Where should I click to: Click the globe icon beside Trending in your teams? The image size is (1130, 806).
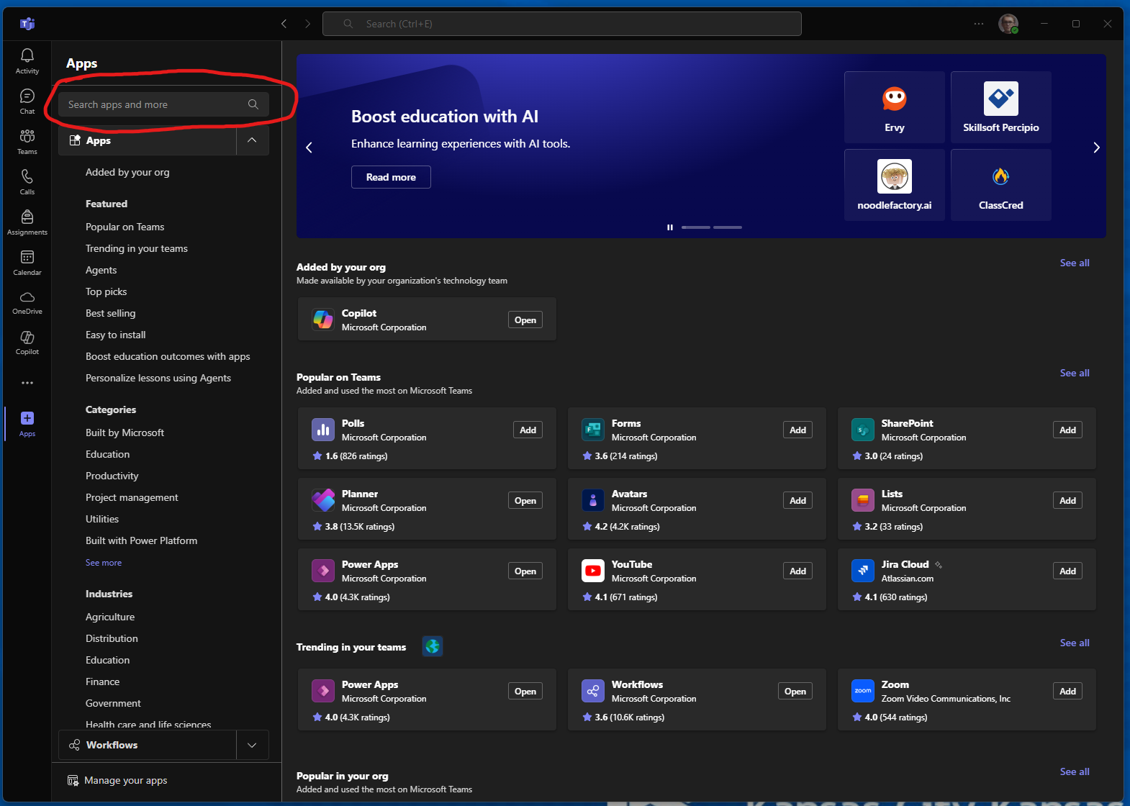tap(433, 646)
